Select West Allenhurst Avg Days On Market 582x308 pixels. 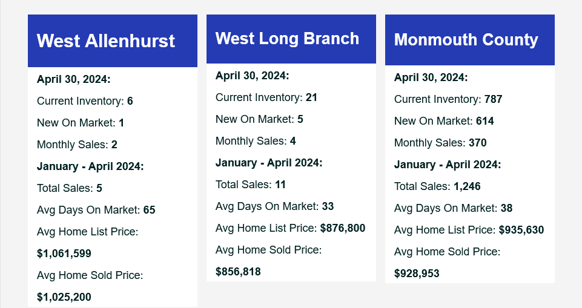(x=96, y=210)
